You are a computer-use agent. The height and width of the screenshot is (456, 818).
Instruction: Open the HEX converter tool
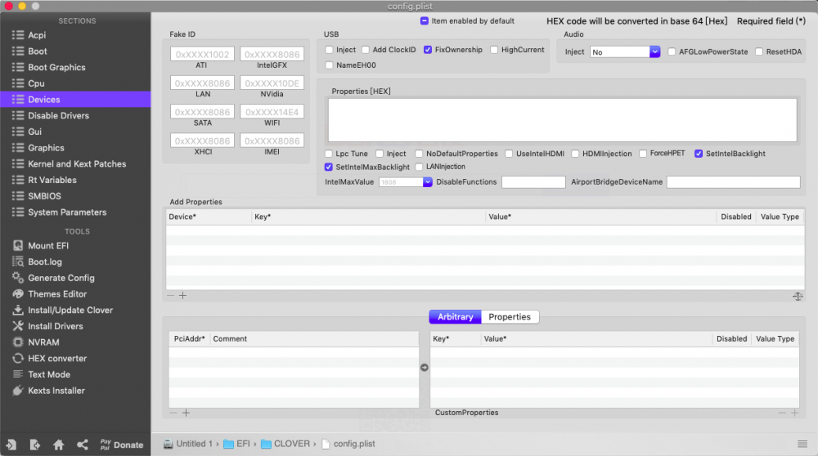tap(56, 358)
